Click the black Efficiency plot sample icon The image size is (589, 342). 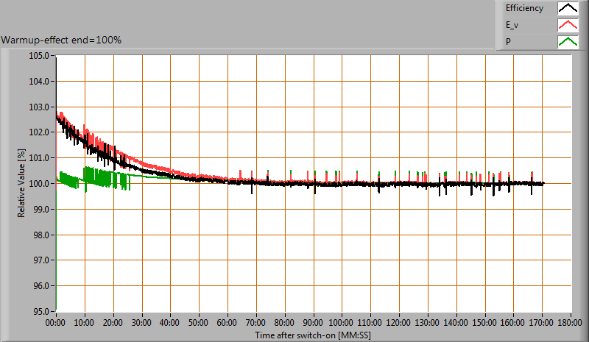[x=567, y=9]
